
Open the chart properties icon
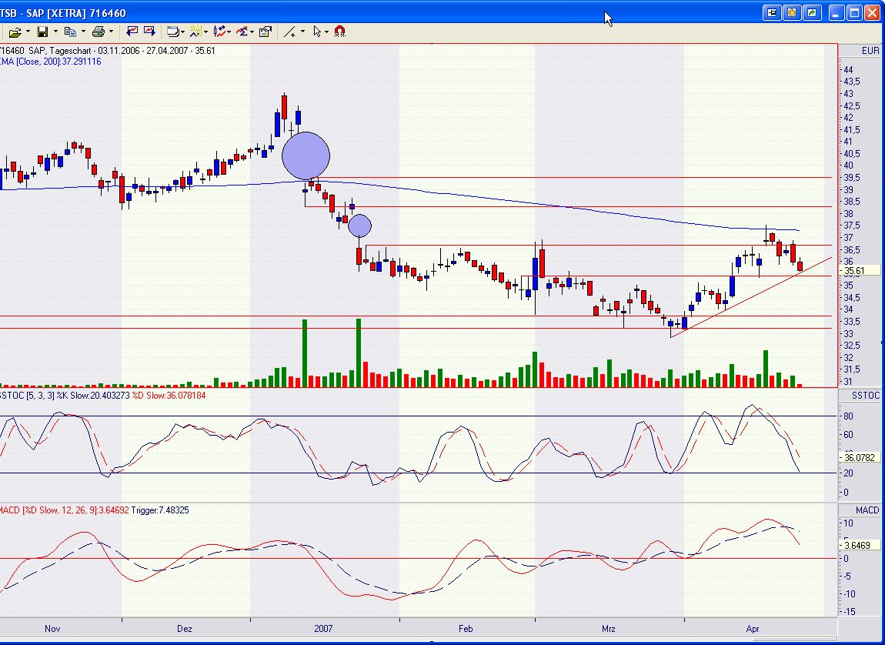pyautogui.click(x=265, y=32)
